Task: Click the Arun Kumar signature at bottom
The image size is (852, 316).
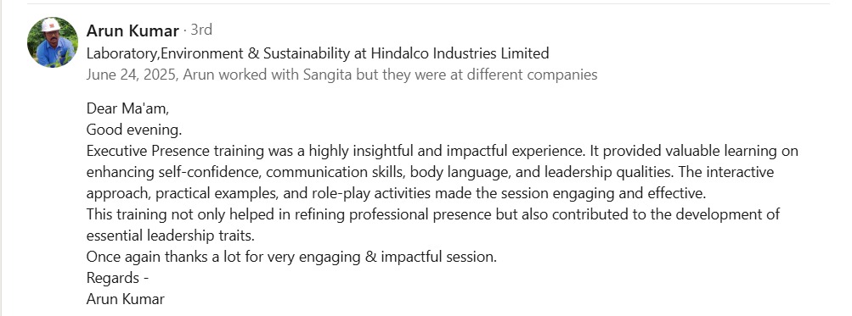Action: pyautogui.click(x=126, y=299)
